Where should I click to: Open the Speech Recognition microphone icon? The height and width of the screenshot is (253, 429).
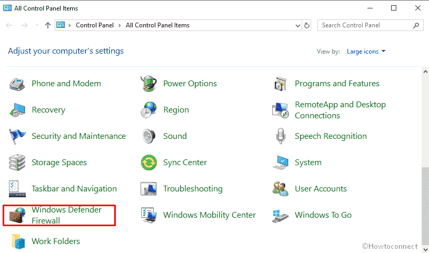pyautogui.click(x=281, y=136)
